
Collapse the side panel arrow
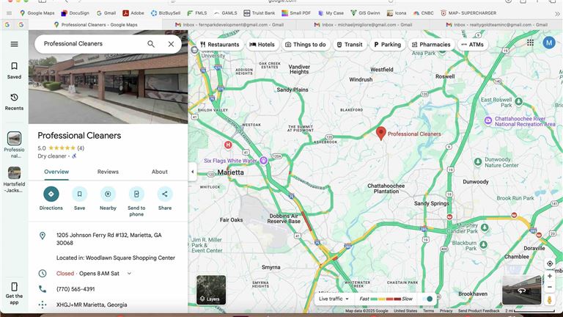(x=192, y=172)
